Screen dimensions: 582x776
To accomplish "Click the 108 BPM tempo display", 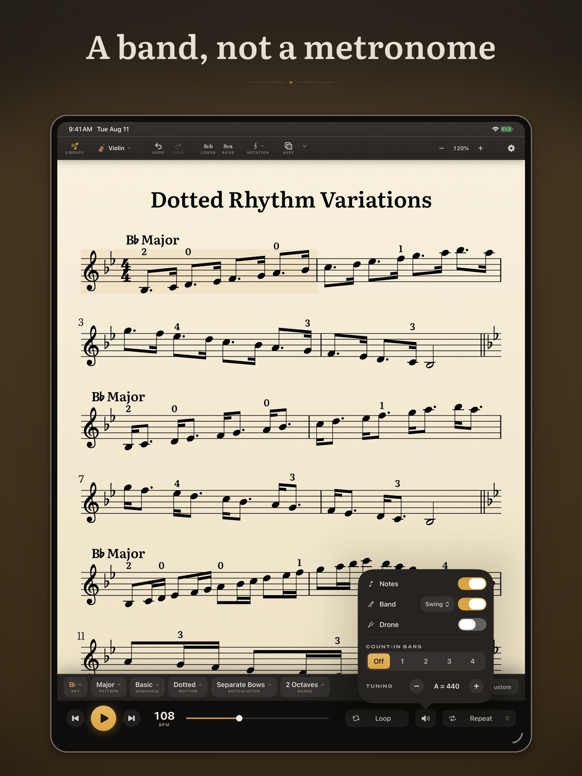I will click(164, 718).
